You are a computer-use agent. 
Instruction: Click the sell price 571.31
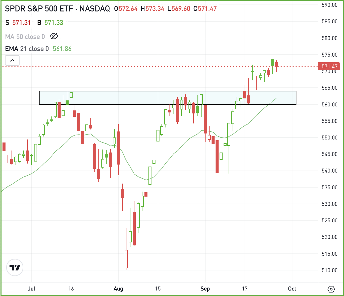[21, 23]
